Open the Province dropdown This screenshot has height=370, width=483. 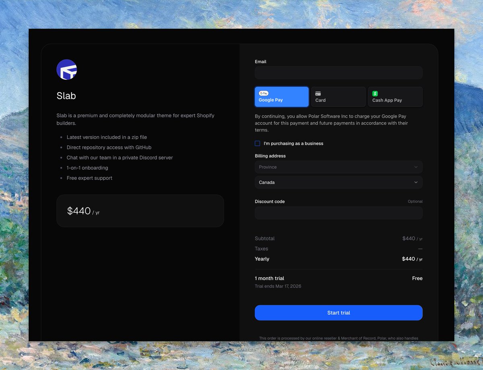click(x=339, y=167)
